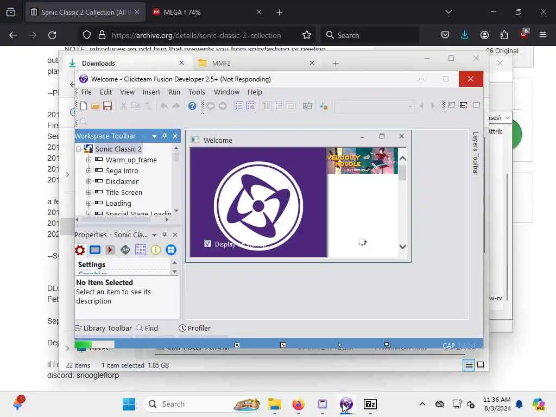Click the New file icon in Fusion toolbar
The image size is (556, 417).
pos(84,106)
